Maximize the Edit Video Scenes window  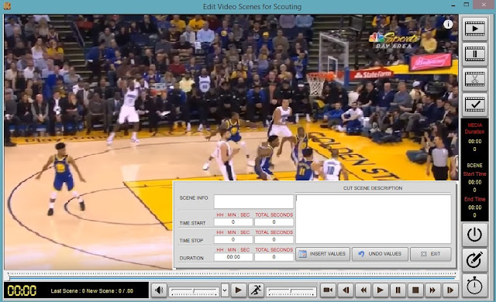pyautogui.click(x=467, y=5)
